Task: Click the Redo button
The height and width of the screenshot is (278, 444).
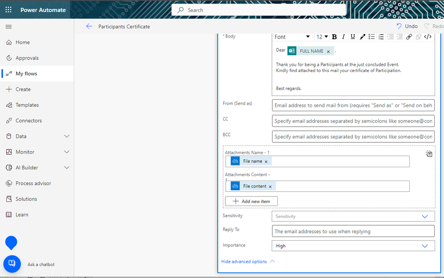Action: pyautogui.click(x=433, y=26)
